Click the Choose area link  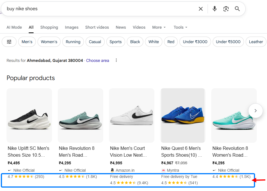(x=98, y=60)
